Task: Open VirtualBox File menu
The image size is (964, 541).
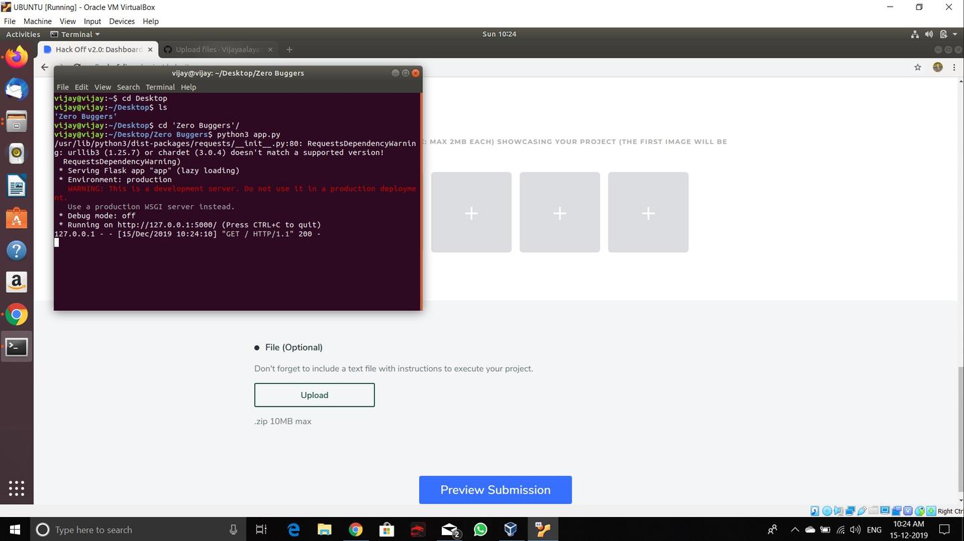Action: point(9,21)
